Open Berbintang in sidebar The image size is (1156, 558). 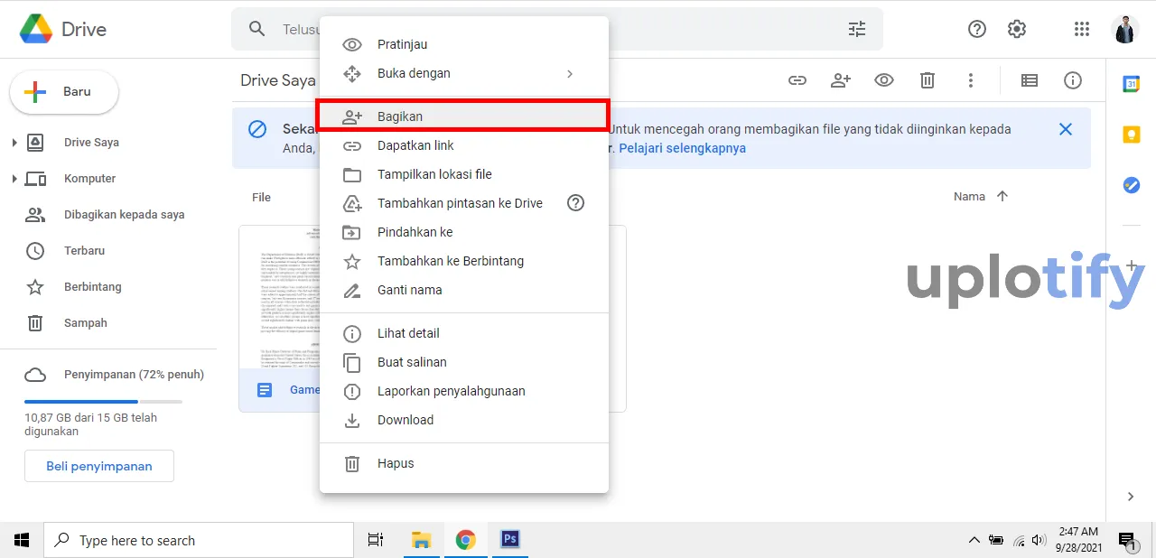(92, 287)
